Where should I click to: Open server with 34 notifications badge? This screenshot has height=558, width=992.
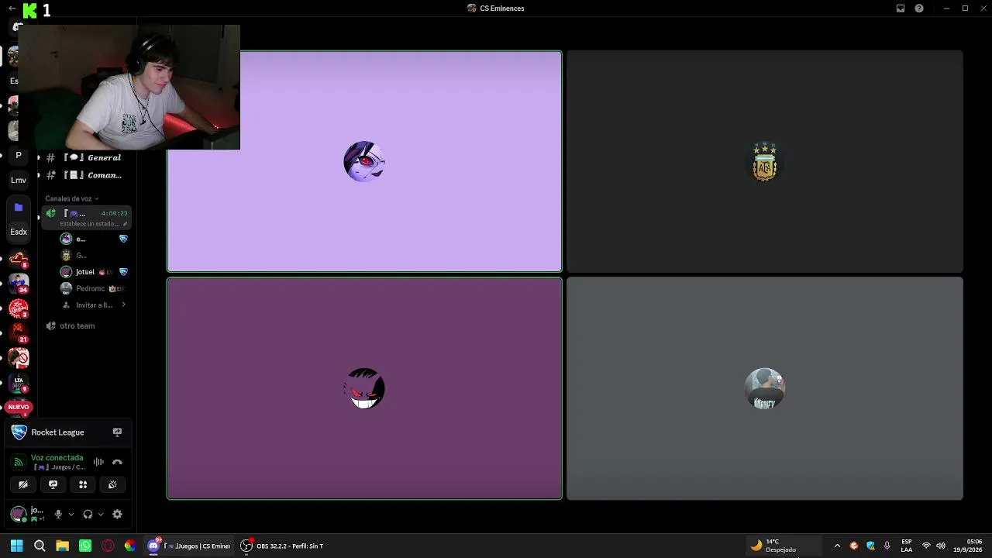19,283
